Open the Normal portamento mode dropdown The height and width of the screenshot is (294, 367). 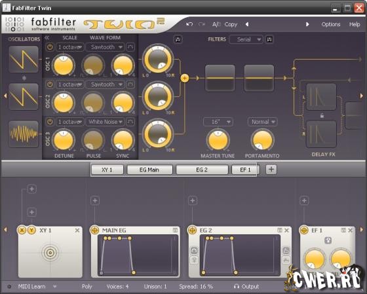pos(262,122)
